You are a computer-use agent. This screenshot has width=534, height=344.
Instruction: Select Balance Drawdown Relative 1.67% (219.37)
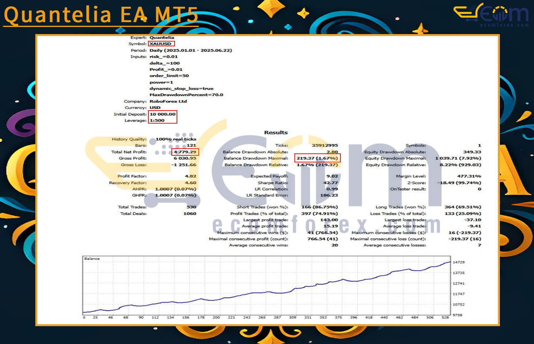click(x=317, y=164)
